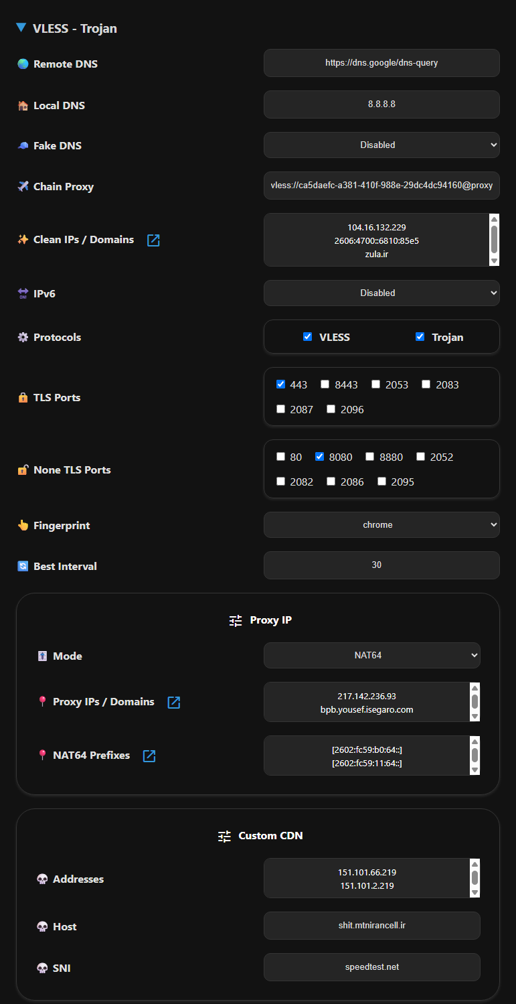516x1004 pixels.
Task: Enable TLS port 2053
Action: pos(375,384)
